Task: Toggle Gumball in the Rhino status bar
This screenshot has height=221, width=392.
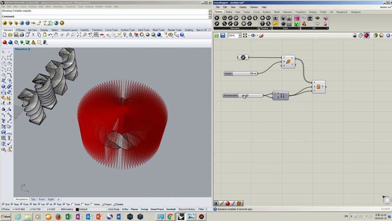Action: 171,209
